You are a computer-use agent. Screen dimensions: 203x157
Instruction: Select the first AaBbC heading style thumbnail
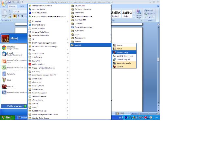click(116, 14)
